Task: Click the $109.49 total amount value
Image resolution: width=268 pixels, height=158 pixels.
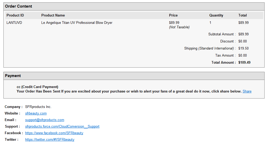Action: point(244,63)
